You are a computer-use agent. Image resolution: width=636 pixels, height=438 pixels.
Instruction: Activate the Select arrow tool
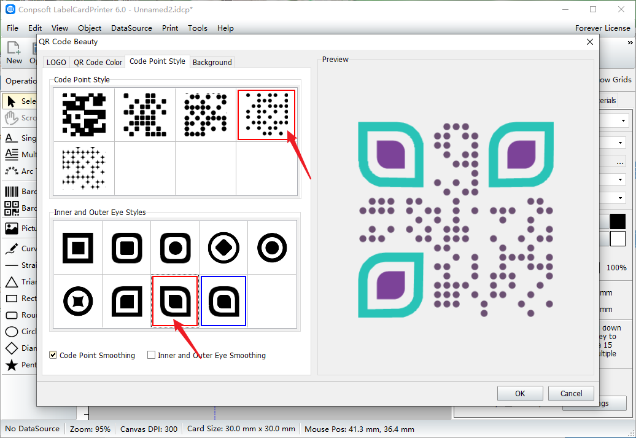coord(20,101)
